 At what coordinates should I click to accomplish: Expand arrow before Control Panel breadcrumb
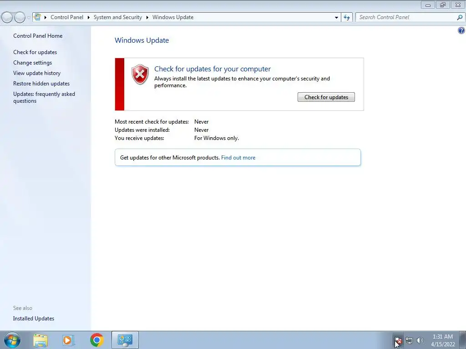pyautogui.click(x=46, y=18)
